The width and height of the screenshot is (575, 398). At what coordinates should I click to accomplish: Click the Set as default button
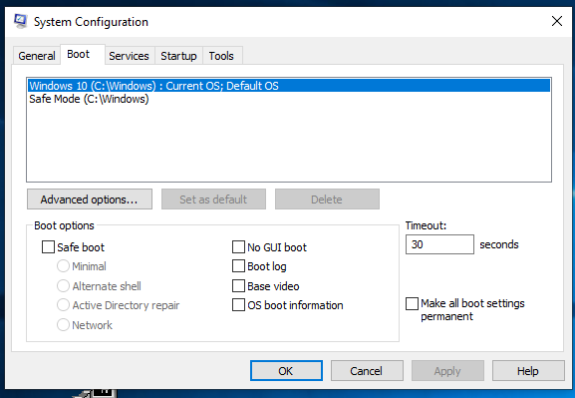213,199
